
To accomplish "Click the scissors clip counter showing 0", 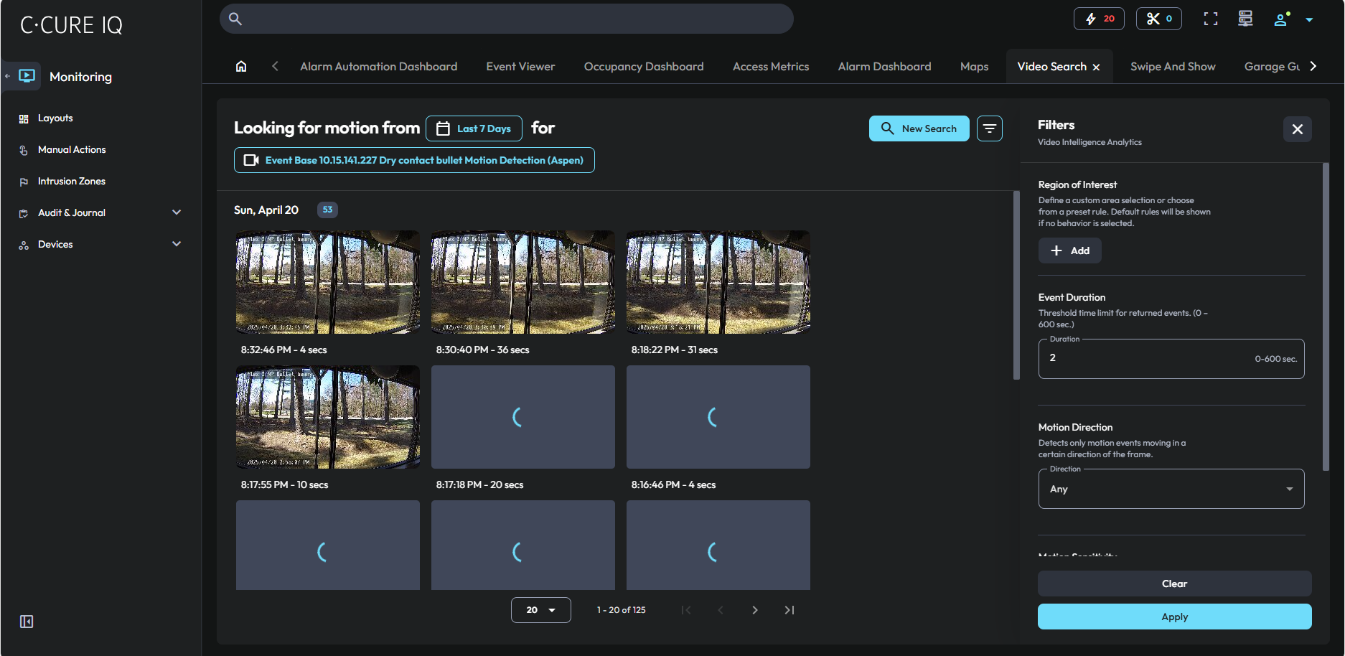I will 1158,19.
